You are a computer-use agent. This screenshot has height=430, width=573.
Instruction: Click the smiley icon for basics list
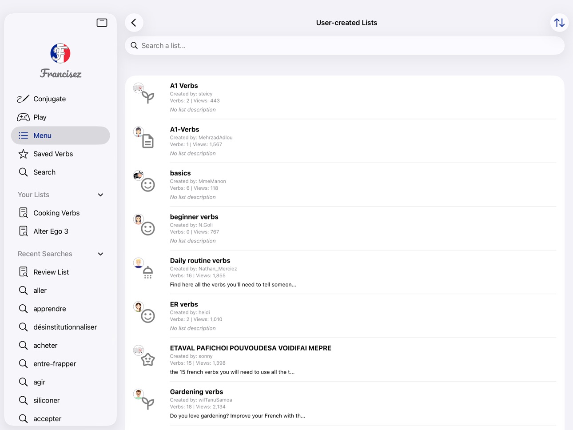148,185
